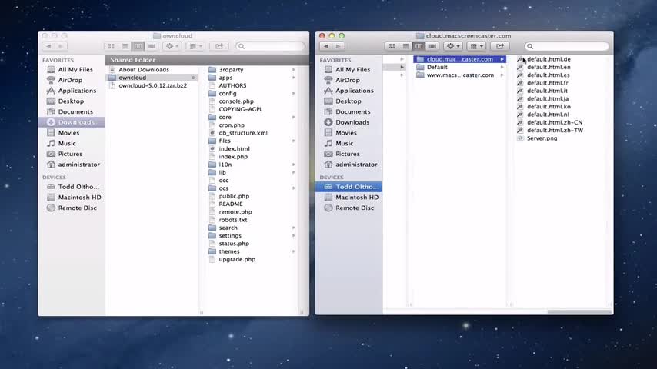Expand the 3rdparty folder arrow
Viewport: 657px width, 369px height.
click(294, 69)
